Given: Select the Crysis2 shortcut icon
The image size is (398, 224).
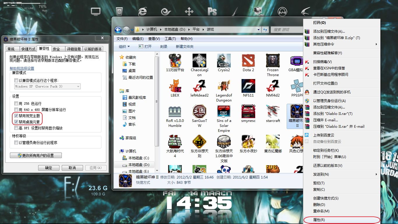Looking at the screenshot, I should (x=224, y=61).
